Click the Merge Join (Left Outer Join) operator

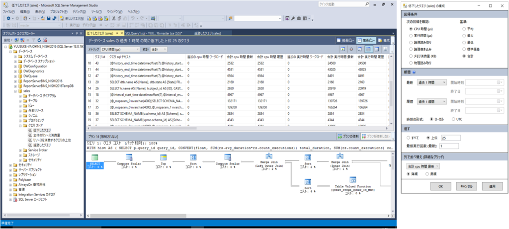(269, 161)
